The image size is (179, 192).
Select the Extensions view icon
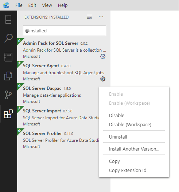tap(8, 114)
